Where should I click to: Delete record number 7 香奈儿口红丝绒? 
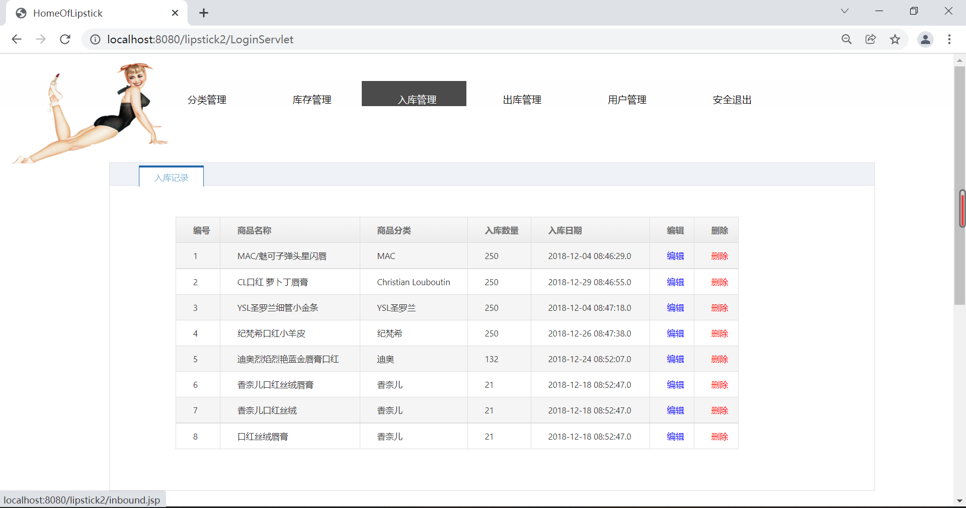click(x=719, y=410)
